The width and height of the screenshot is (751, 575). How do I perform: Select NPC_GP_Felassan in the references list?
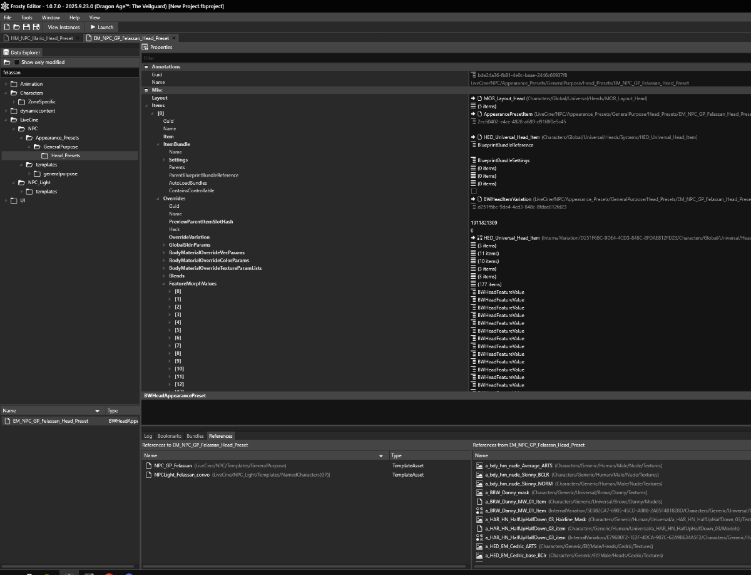(173, 466)
